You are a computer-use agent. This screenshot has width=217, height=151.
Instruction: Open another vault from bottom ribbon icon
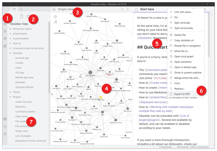pyautogui.click(x=5, y=119)
